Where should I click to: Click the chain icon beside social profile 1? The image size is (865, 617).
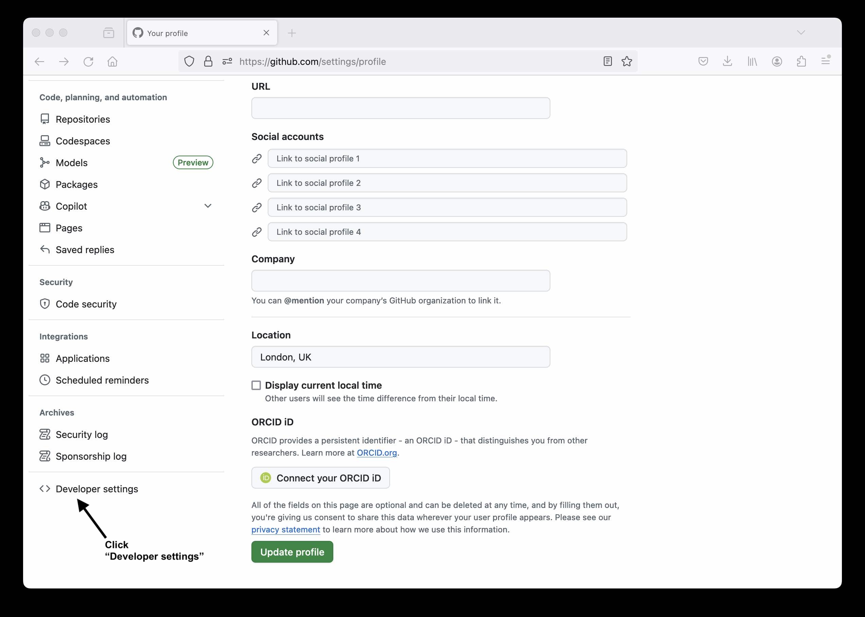click(x=257, y=158)
